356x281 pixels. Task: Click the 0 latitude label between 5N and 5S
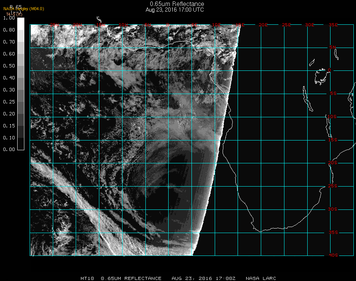[329, 70]
